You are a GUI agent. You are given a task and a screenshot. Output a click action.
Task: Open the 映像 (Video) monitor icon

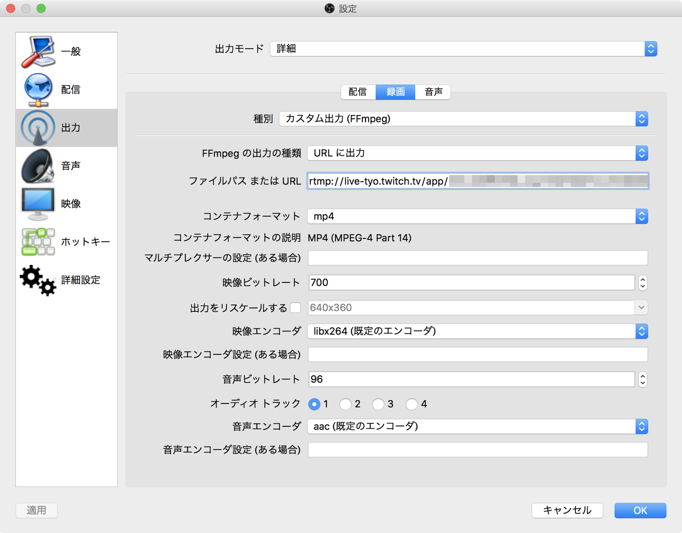(38, 204)
